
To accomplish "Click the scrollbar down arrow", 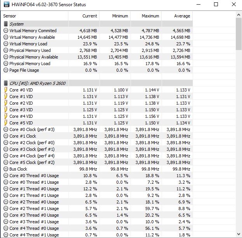I will point(239,234).
